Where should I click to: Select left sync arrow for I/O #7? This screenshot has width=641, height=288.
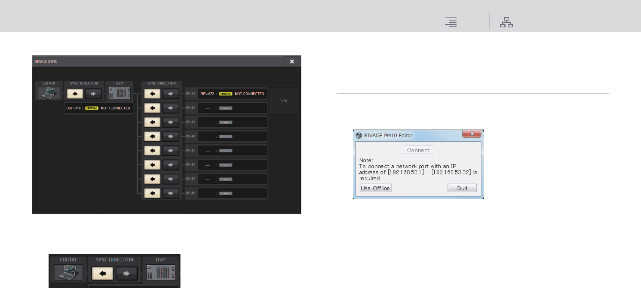152,179
